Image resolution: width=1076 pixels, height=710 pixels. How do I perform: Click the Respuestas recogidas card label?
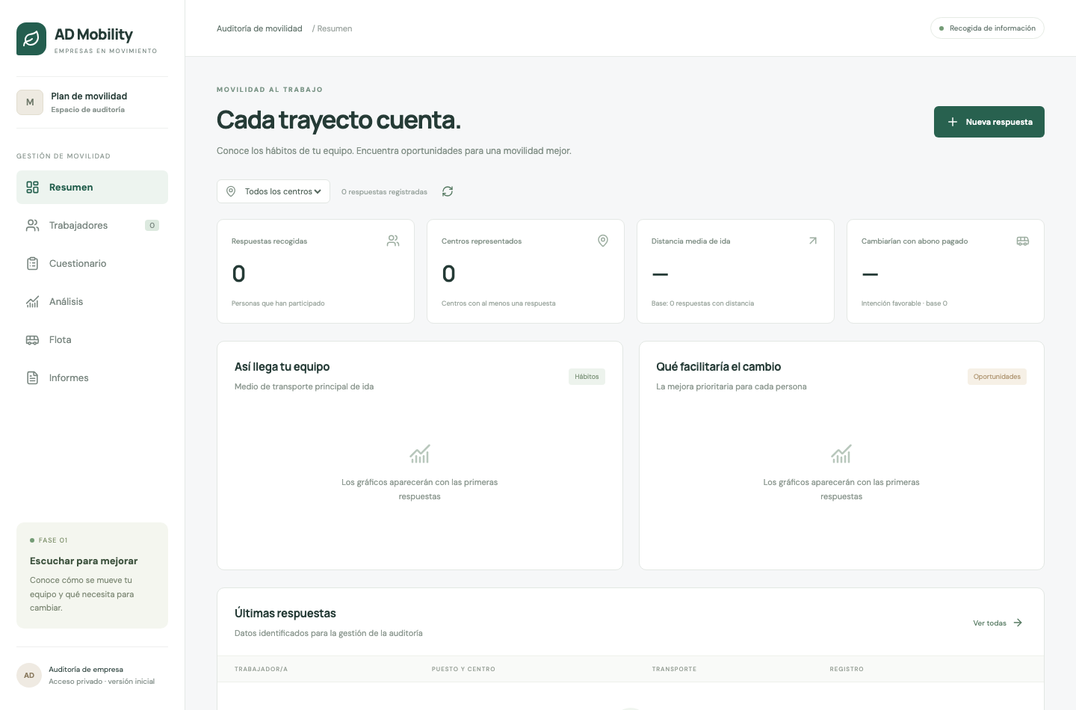269,241
